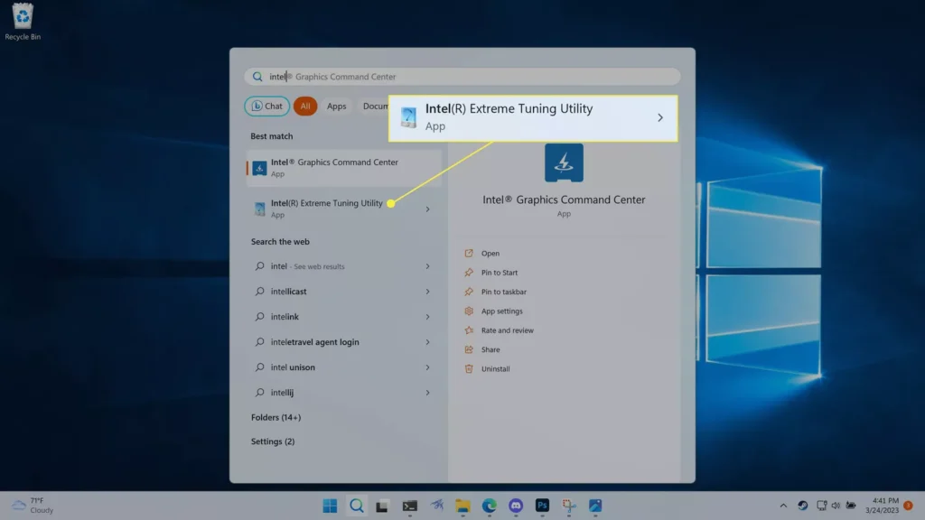Open the Windows Start menu
Viewport: 925px width, 520px height.
(x=330, y=506)
